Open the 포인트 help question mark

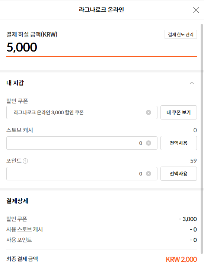coord(25,161)
